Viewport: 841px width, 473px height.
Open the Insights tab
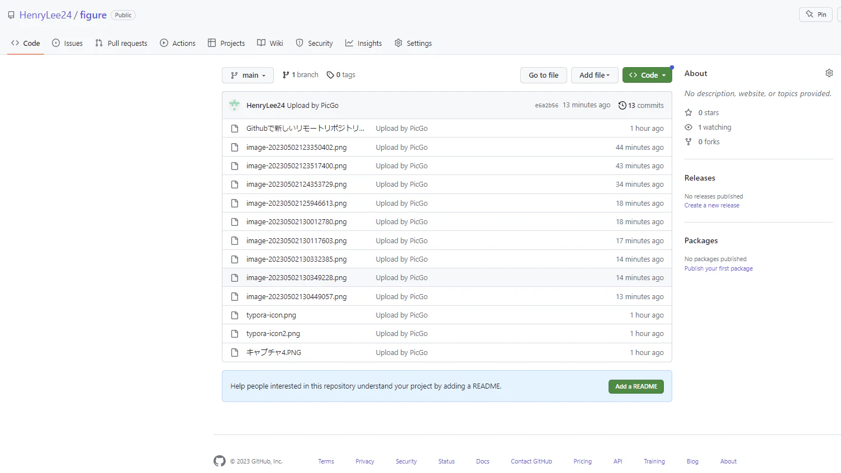(x=363, y=43)
